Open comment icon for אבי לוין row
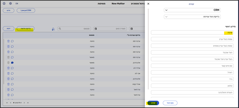239x108 pixels. coord(12,73)
